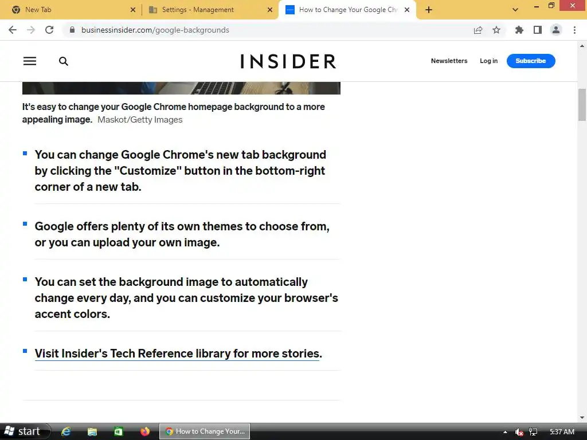The image size is (587, 440).
Task: Click the Subscribe button
Action: [531, 61]
